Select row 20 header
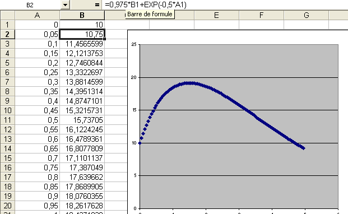This screenshot has width=348, height=214. pyautogui.click(x=7, y=206)
